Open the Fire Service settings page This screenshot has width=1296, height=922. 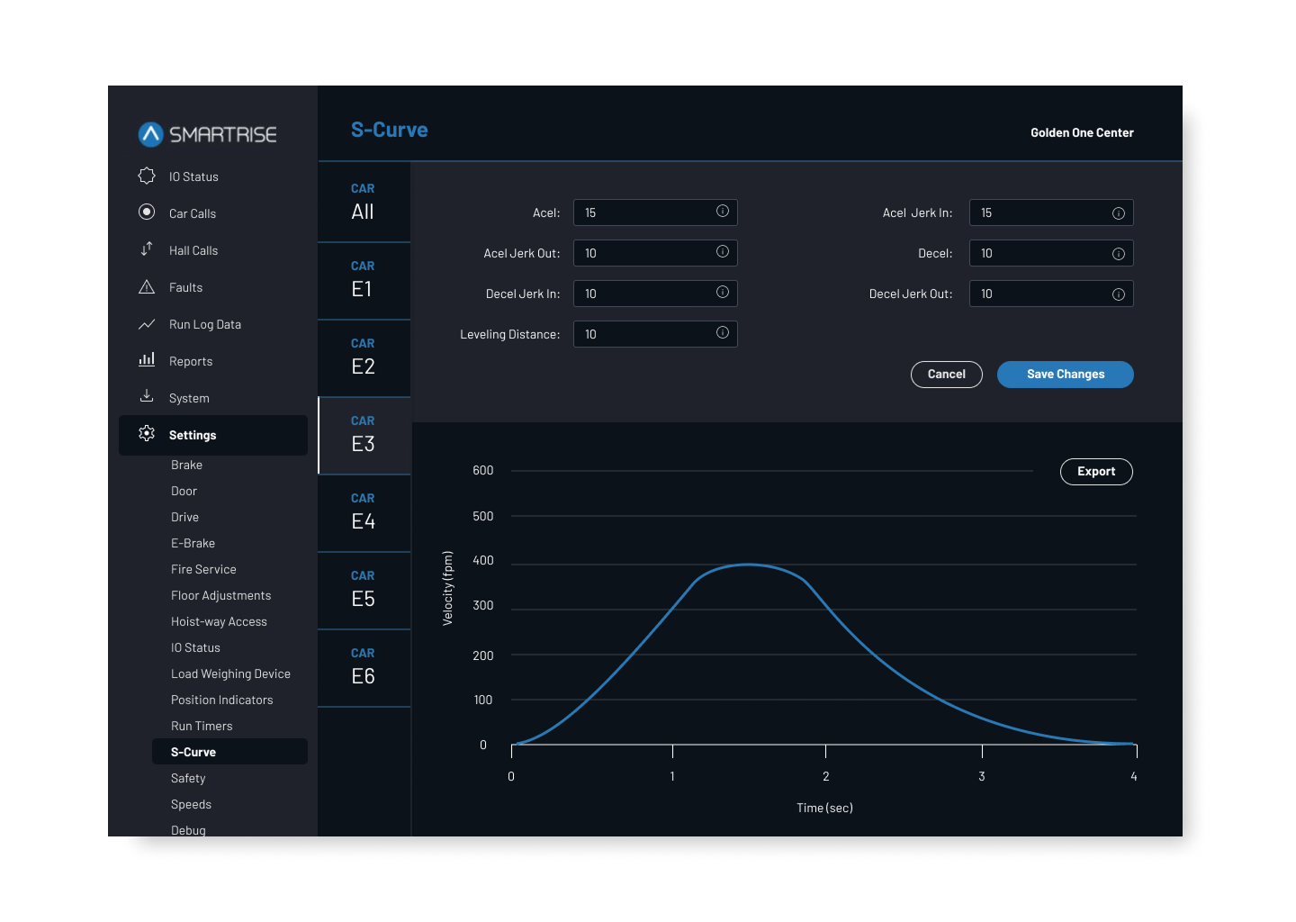pyautogui.click(x=203, y=569)
